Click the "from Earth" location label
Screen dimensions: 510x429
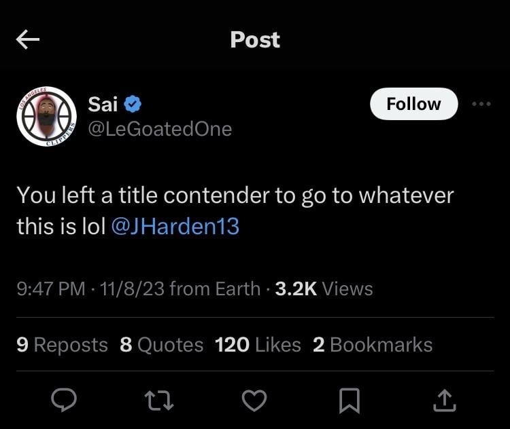(215, 289)
